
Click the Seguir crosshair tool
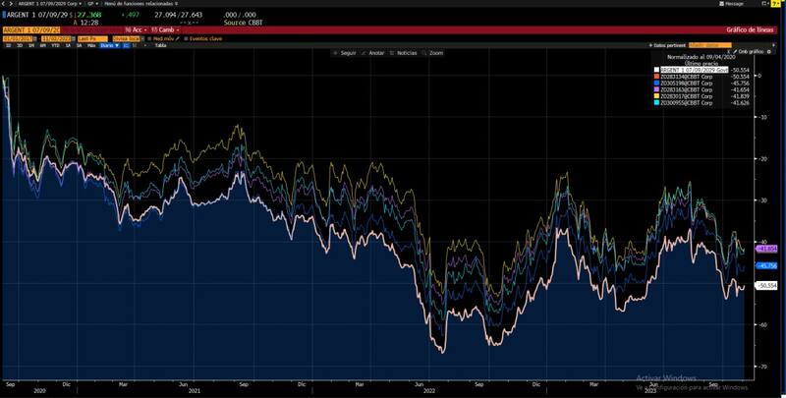(x=346, y=52)
